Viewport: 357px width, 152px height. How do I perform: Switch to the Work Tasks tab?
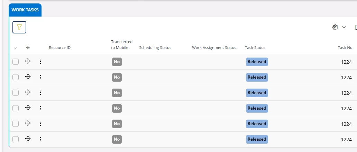tap(25, 10)
